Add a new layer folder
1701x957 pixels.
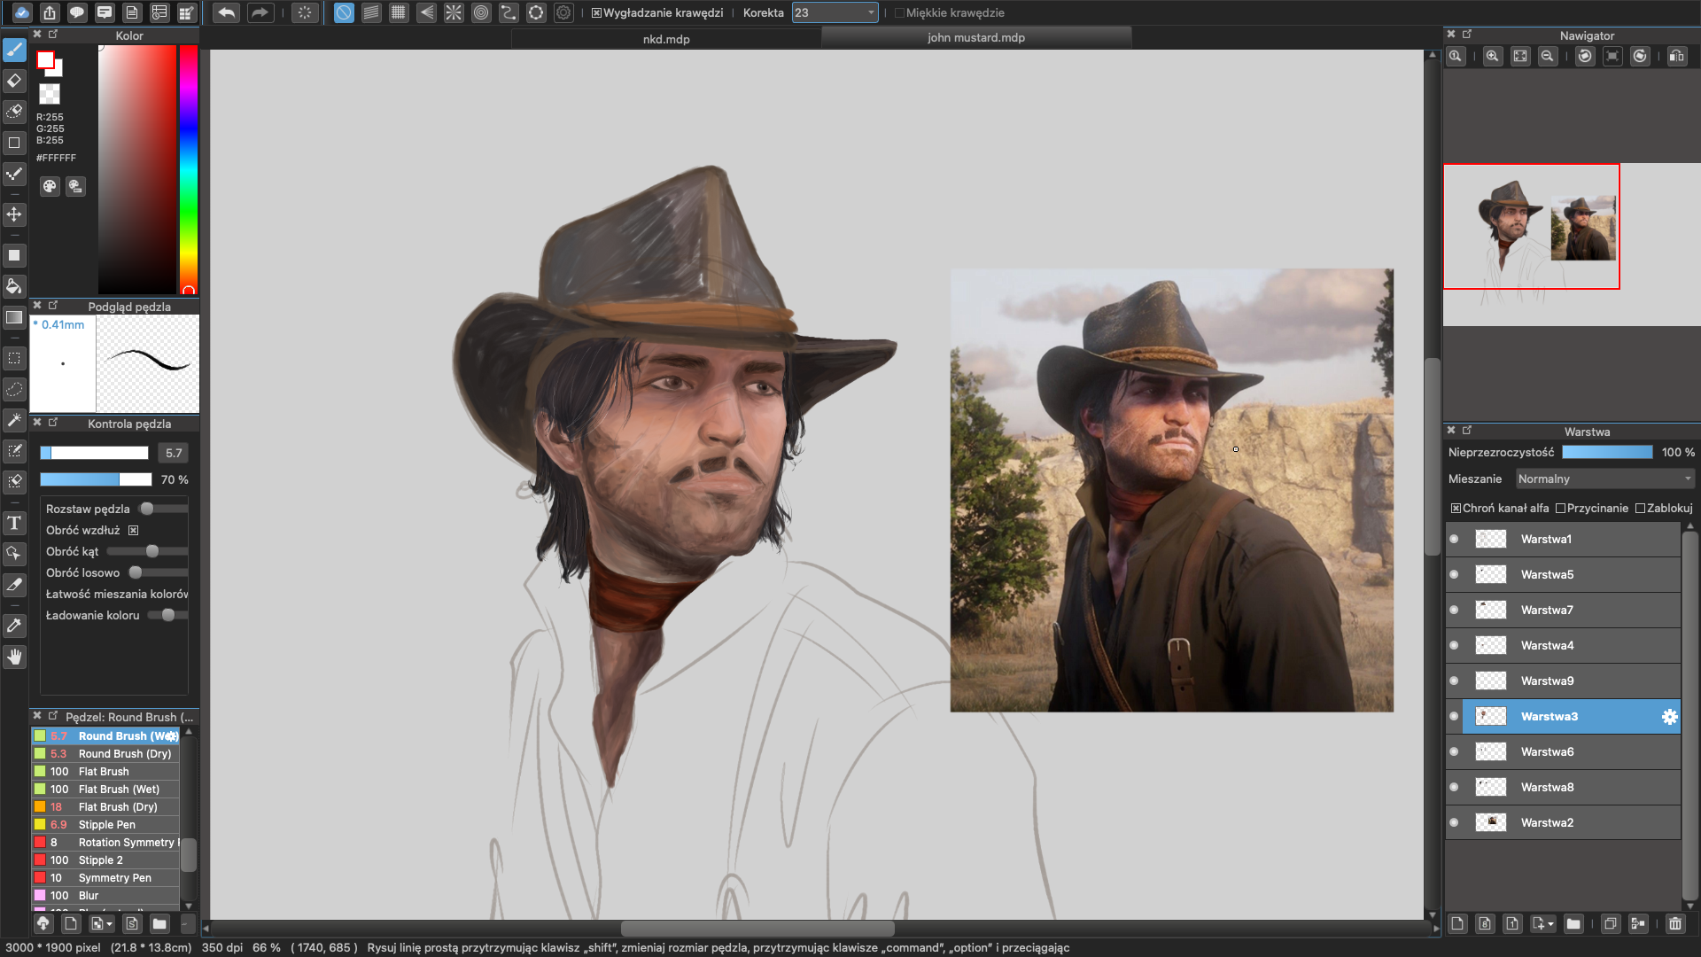1573,923
